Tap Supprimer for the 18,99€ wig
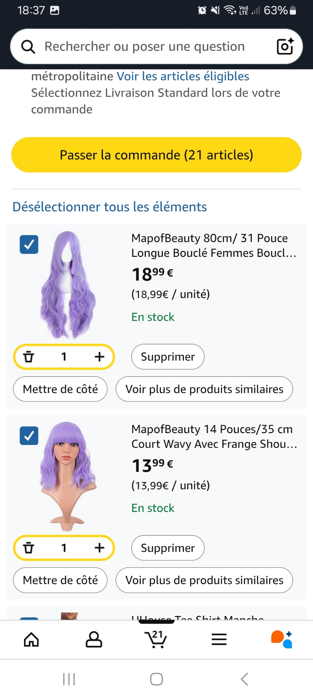The width and height of the screenshot is (313, 698). tap(167, 357)
